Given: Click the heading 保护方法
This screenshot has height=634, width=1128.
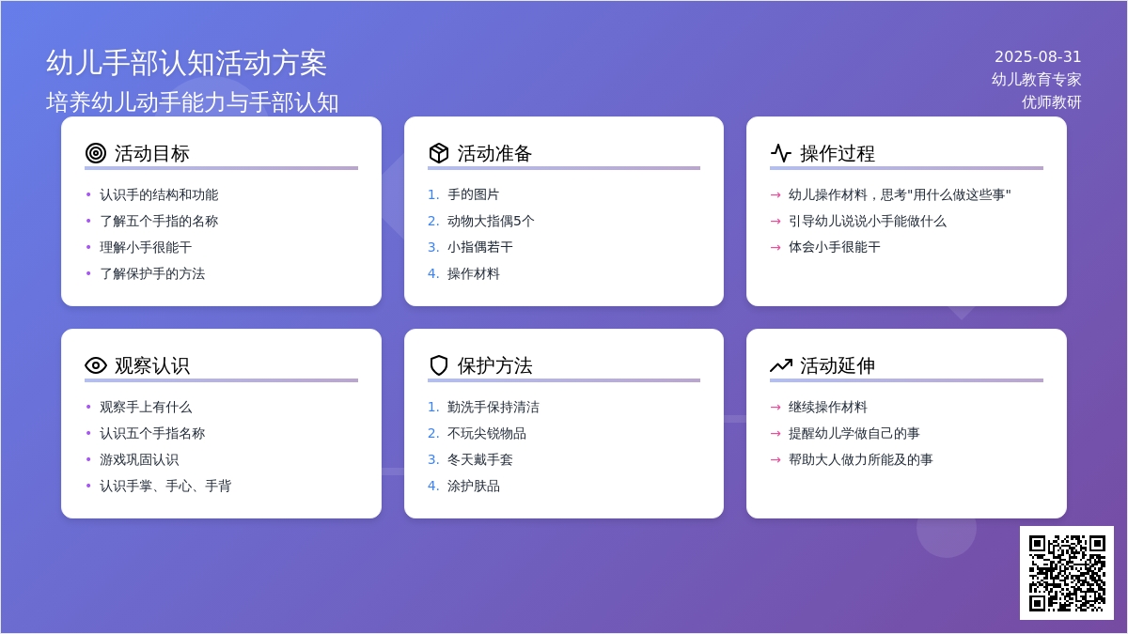Looking at the screenshot, I should (495, 365).
